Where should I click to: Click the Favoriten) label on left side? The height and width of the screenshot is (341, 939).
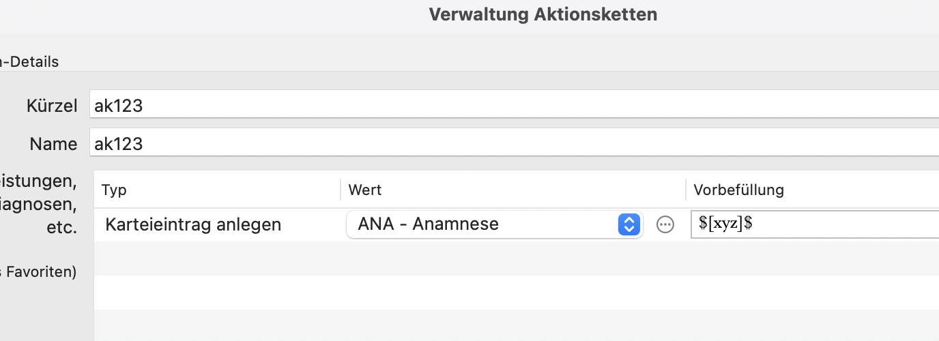coord(38,272)
